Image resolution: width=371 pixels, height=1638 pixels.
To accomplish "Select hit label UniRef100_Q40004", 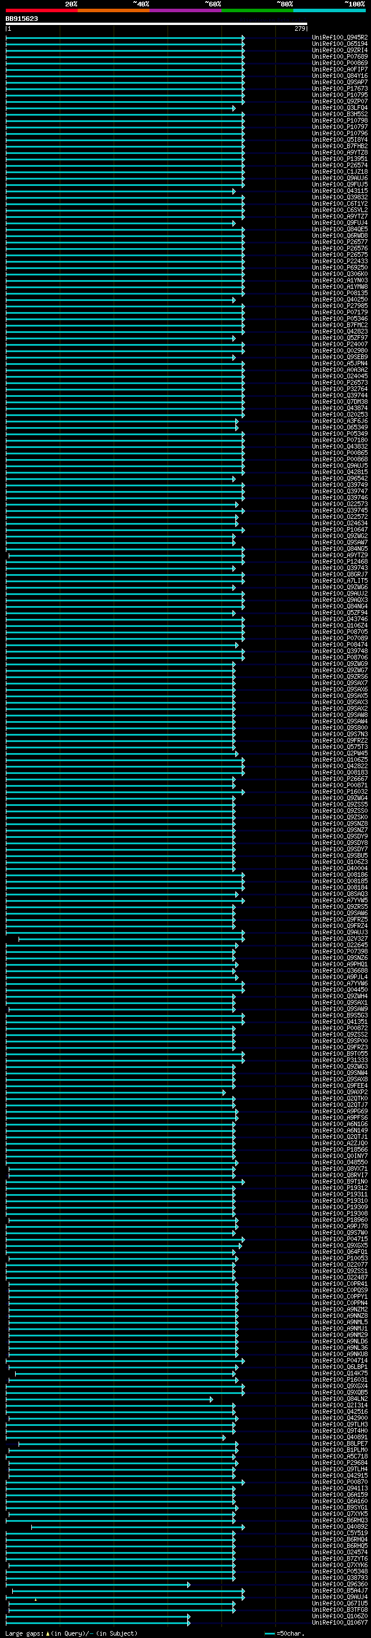I will click(x=340, y=869).
